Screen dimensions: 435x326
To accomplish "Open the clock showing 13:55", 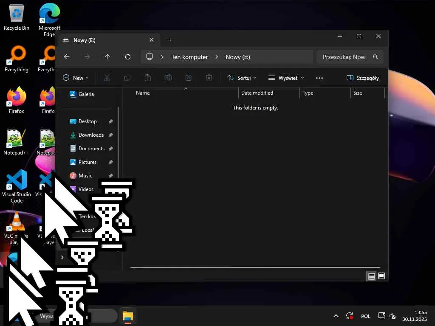I will (415, 316).
